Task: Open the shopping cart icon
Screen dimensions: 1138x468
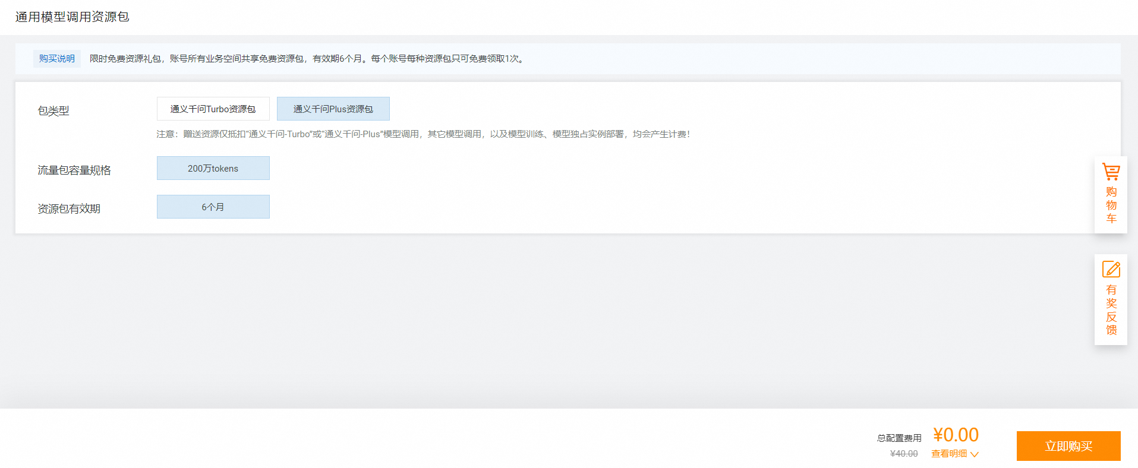Action: pyautogui.click(x=1111, y=172)
